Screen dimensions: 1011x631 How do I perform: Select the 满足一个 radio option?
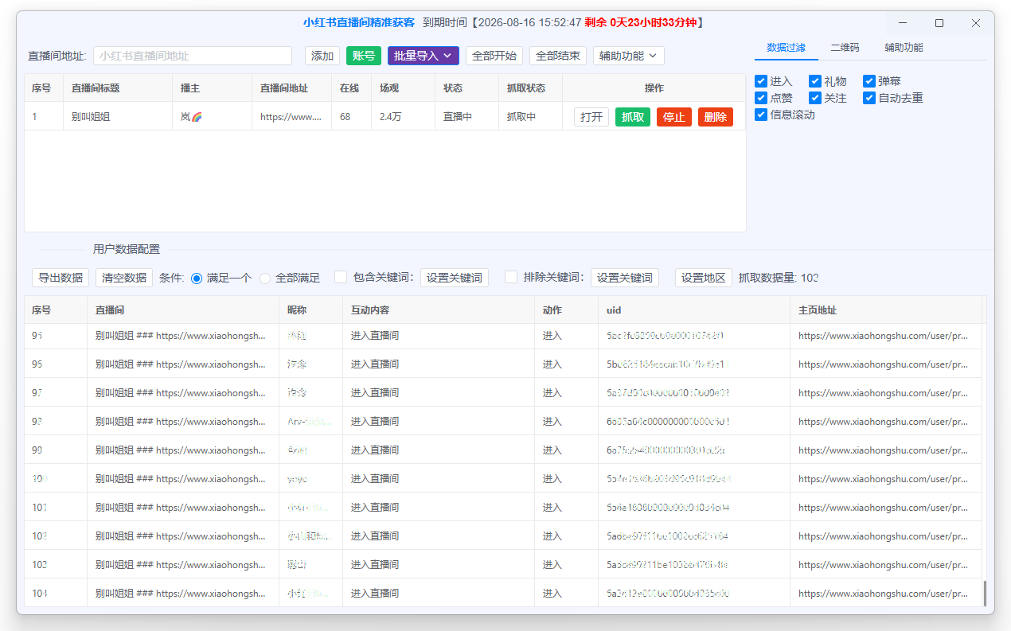197,278
